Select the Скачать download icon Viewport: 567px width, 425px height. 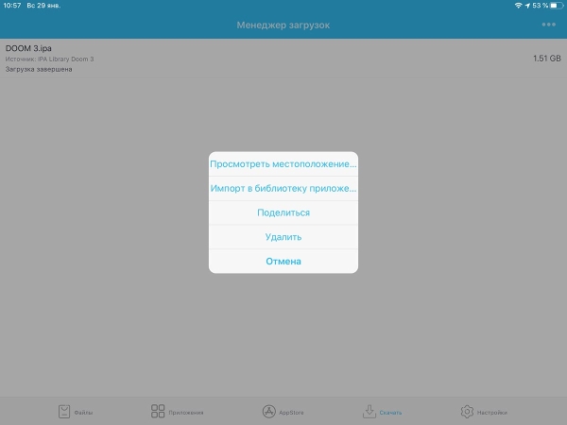(370, 412)
